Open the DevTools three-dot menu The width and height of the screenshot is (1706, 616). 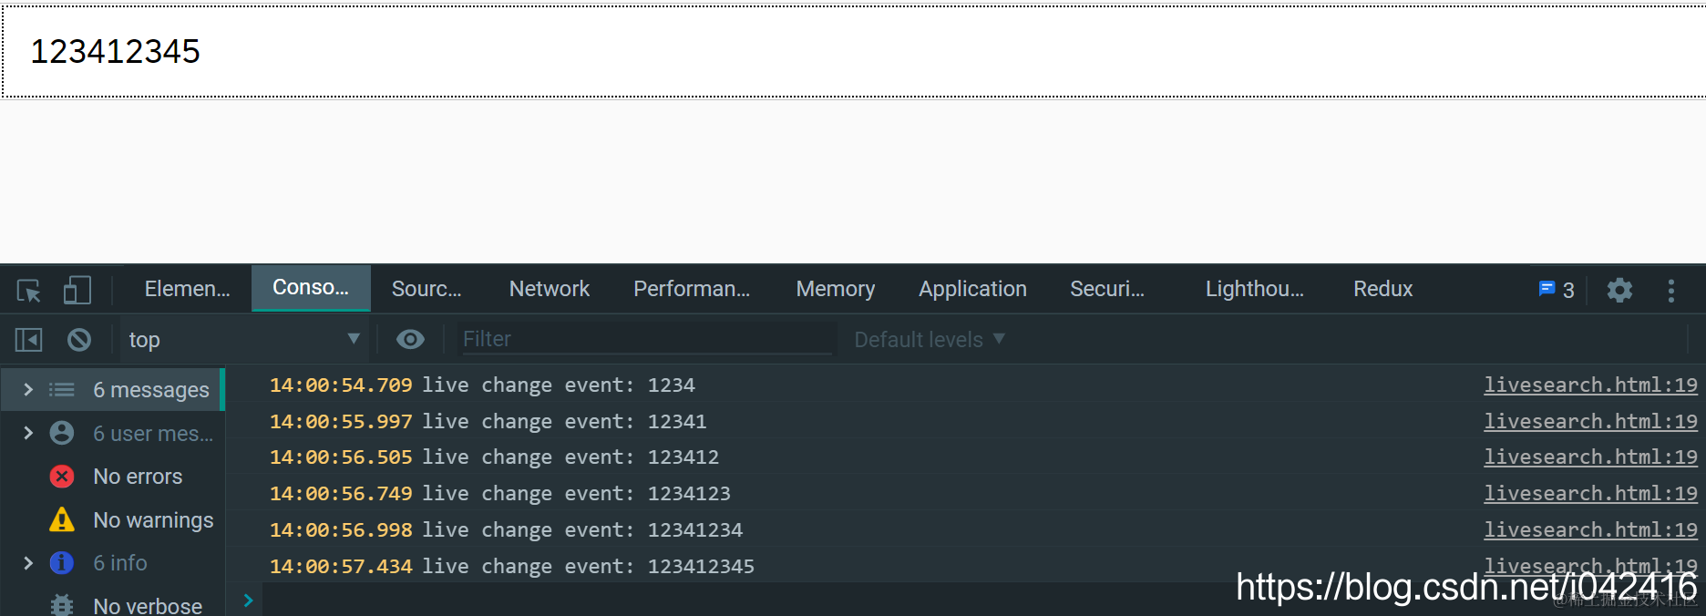[1670, 291]
